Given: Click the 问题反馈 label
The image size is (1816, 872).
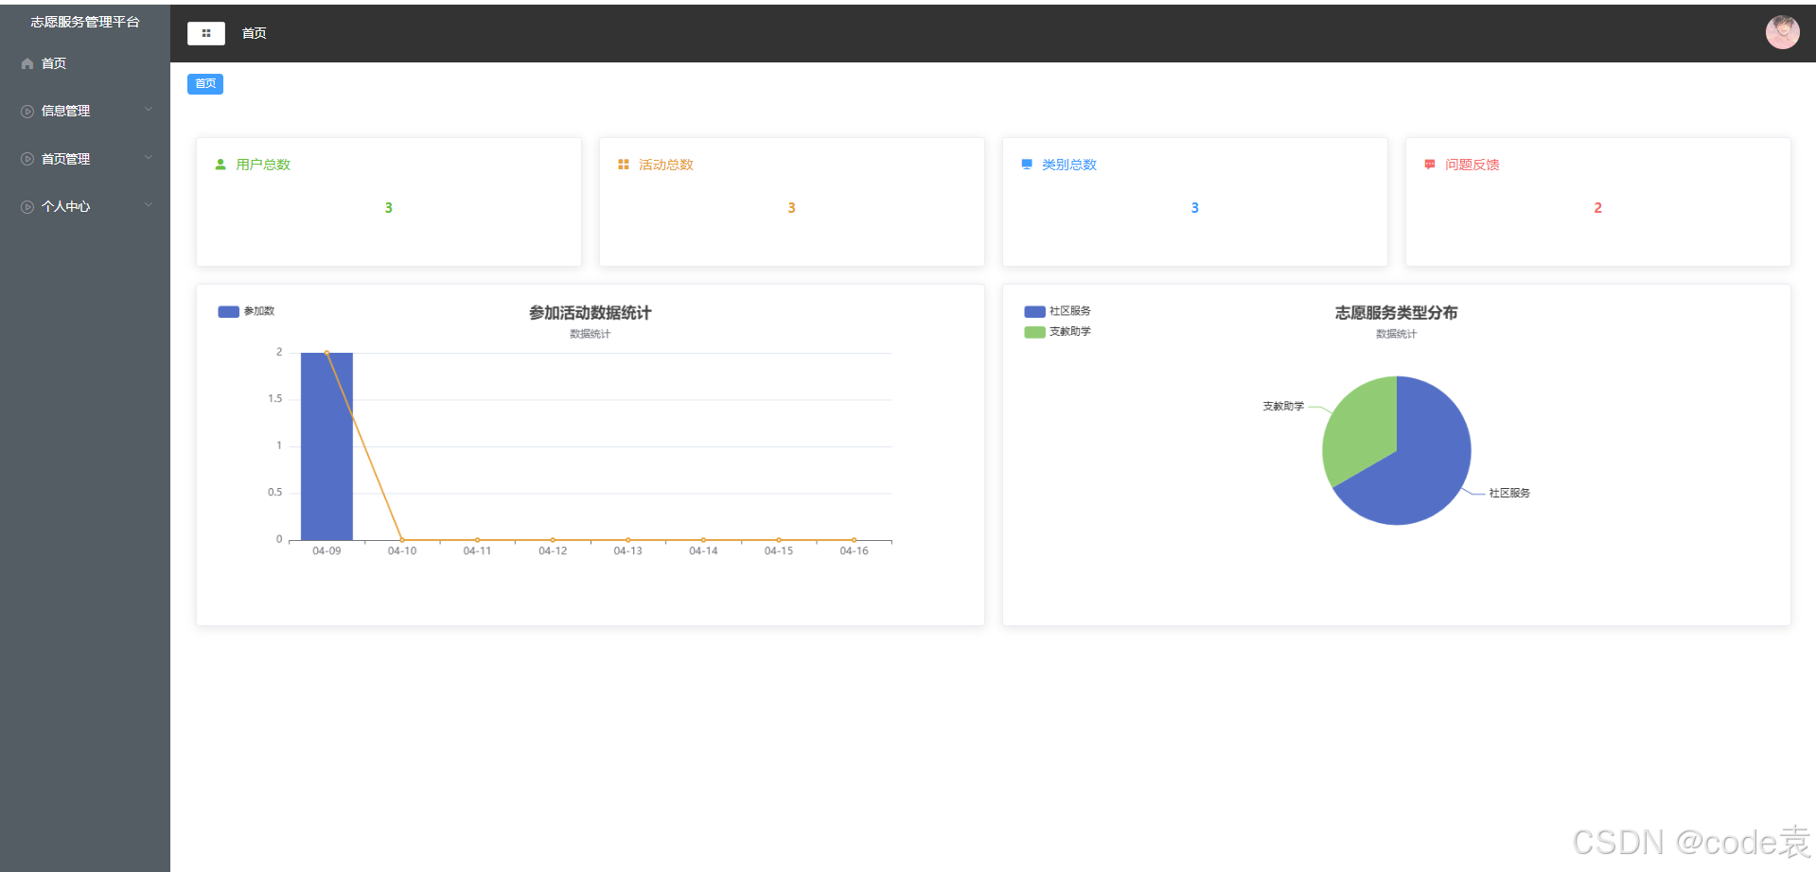Looking at the screenshot, I should click(x=1472, y=165).
